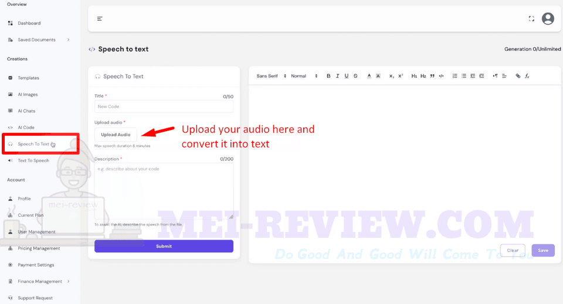This screenshot has height=304, width=563.
Task: Increase the indent level
Action: tap(482, 76)
